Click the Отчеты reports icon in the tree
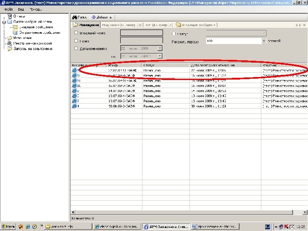 (x=9, y=16)
